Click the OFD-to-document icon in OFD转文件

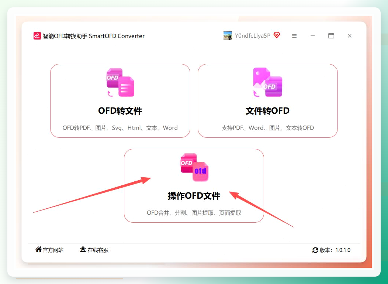pos(120,82)
